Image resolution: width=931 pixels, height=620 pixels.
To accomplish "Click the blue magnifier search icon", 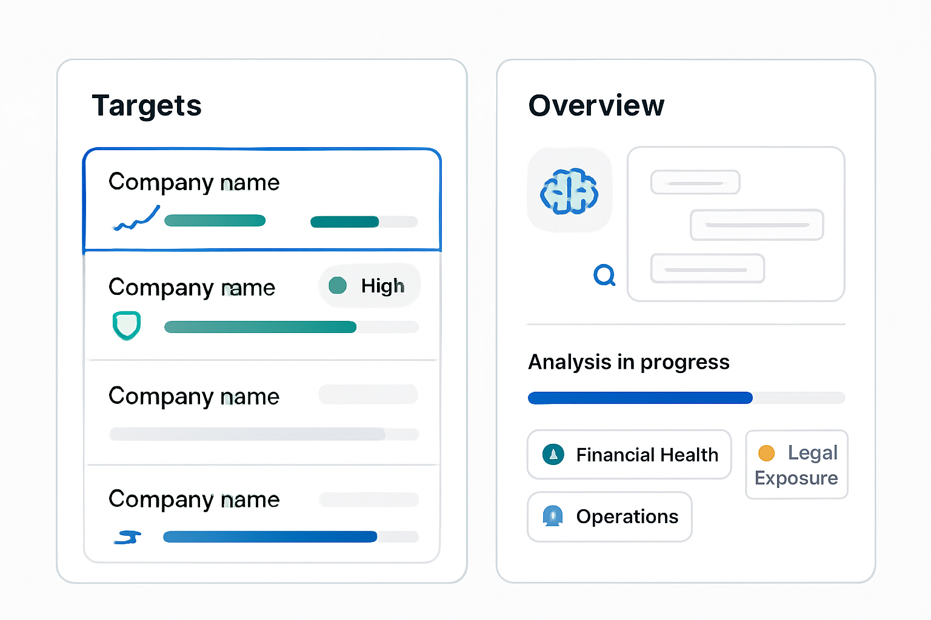I will [604, 275].
